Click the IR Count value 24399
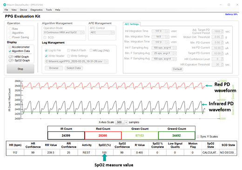This screenshot has width=242, height=170. tap(66, 136)
